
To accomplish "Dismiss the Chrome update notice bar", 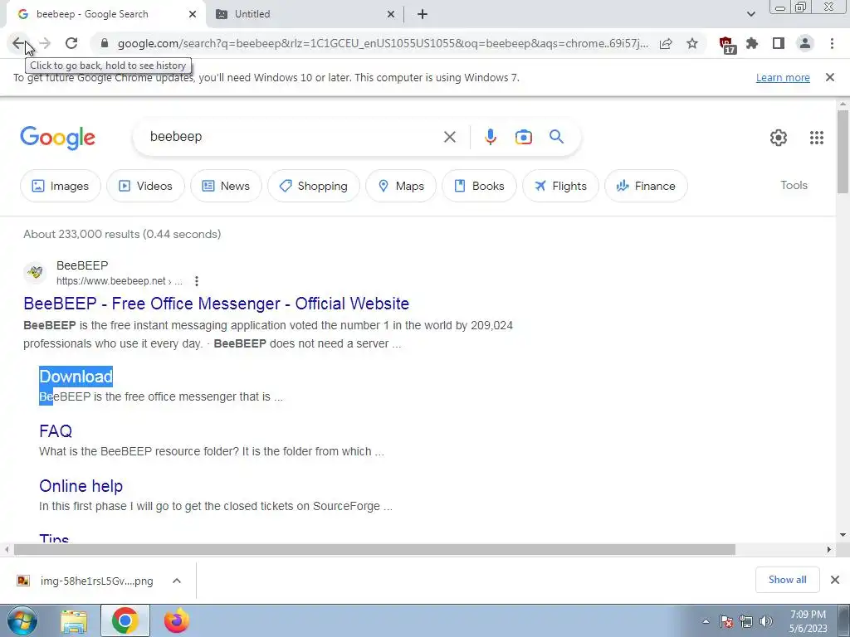I will 830,77.
